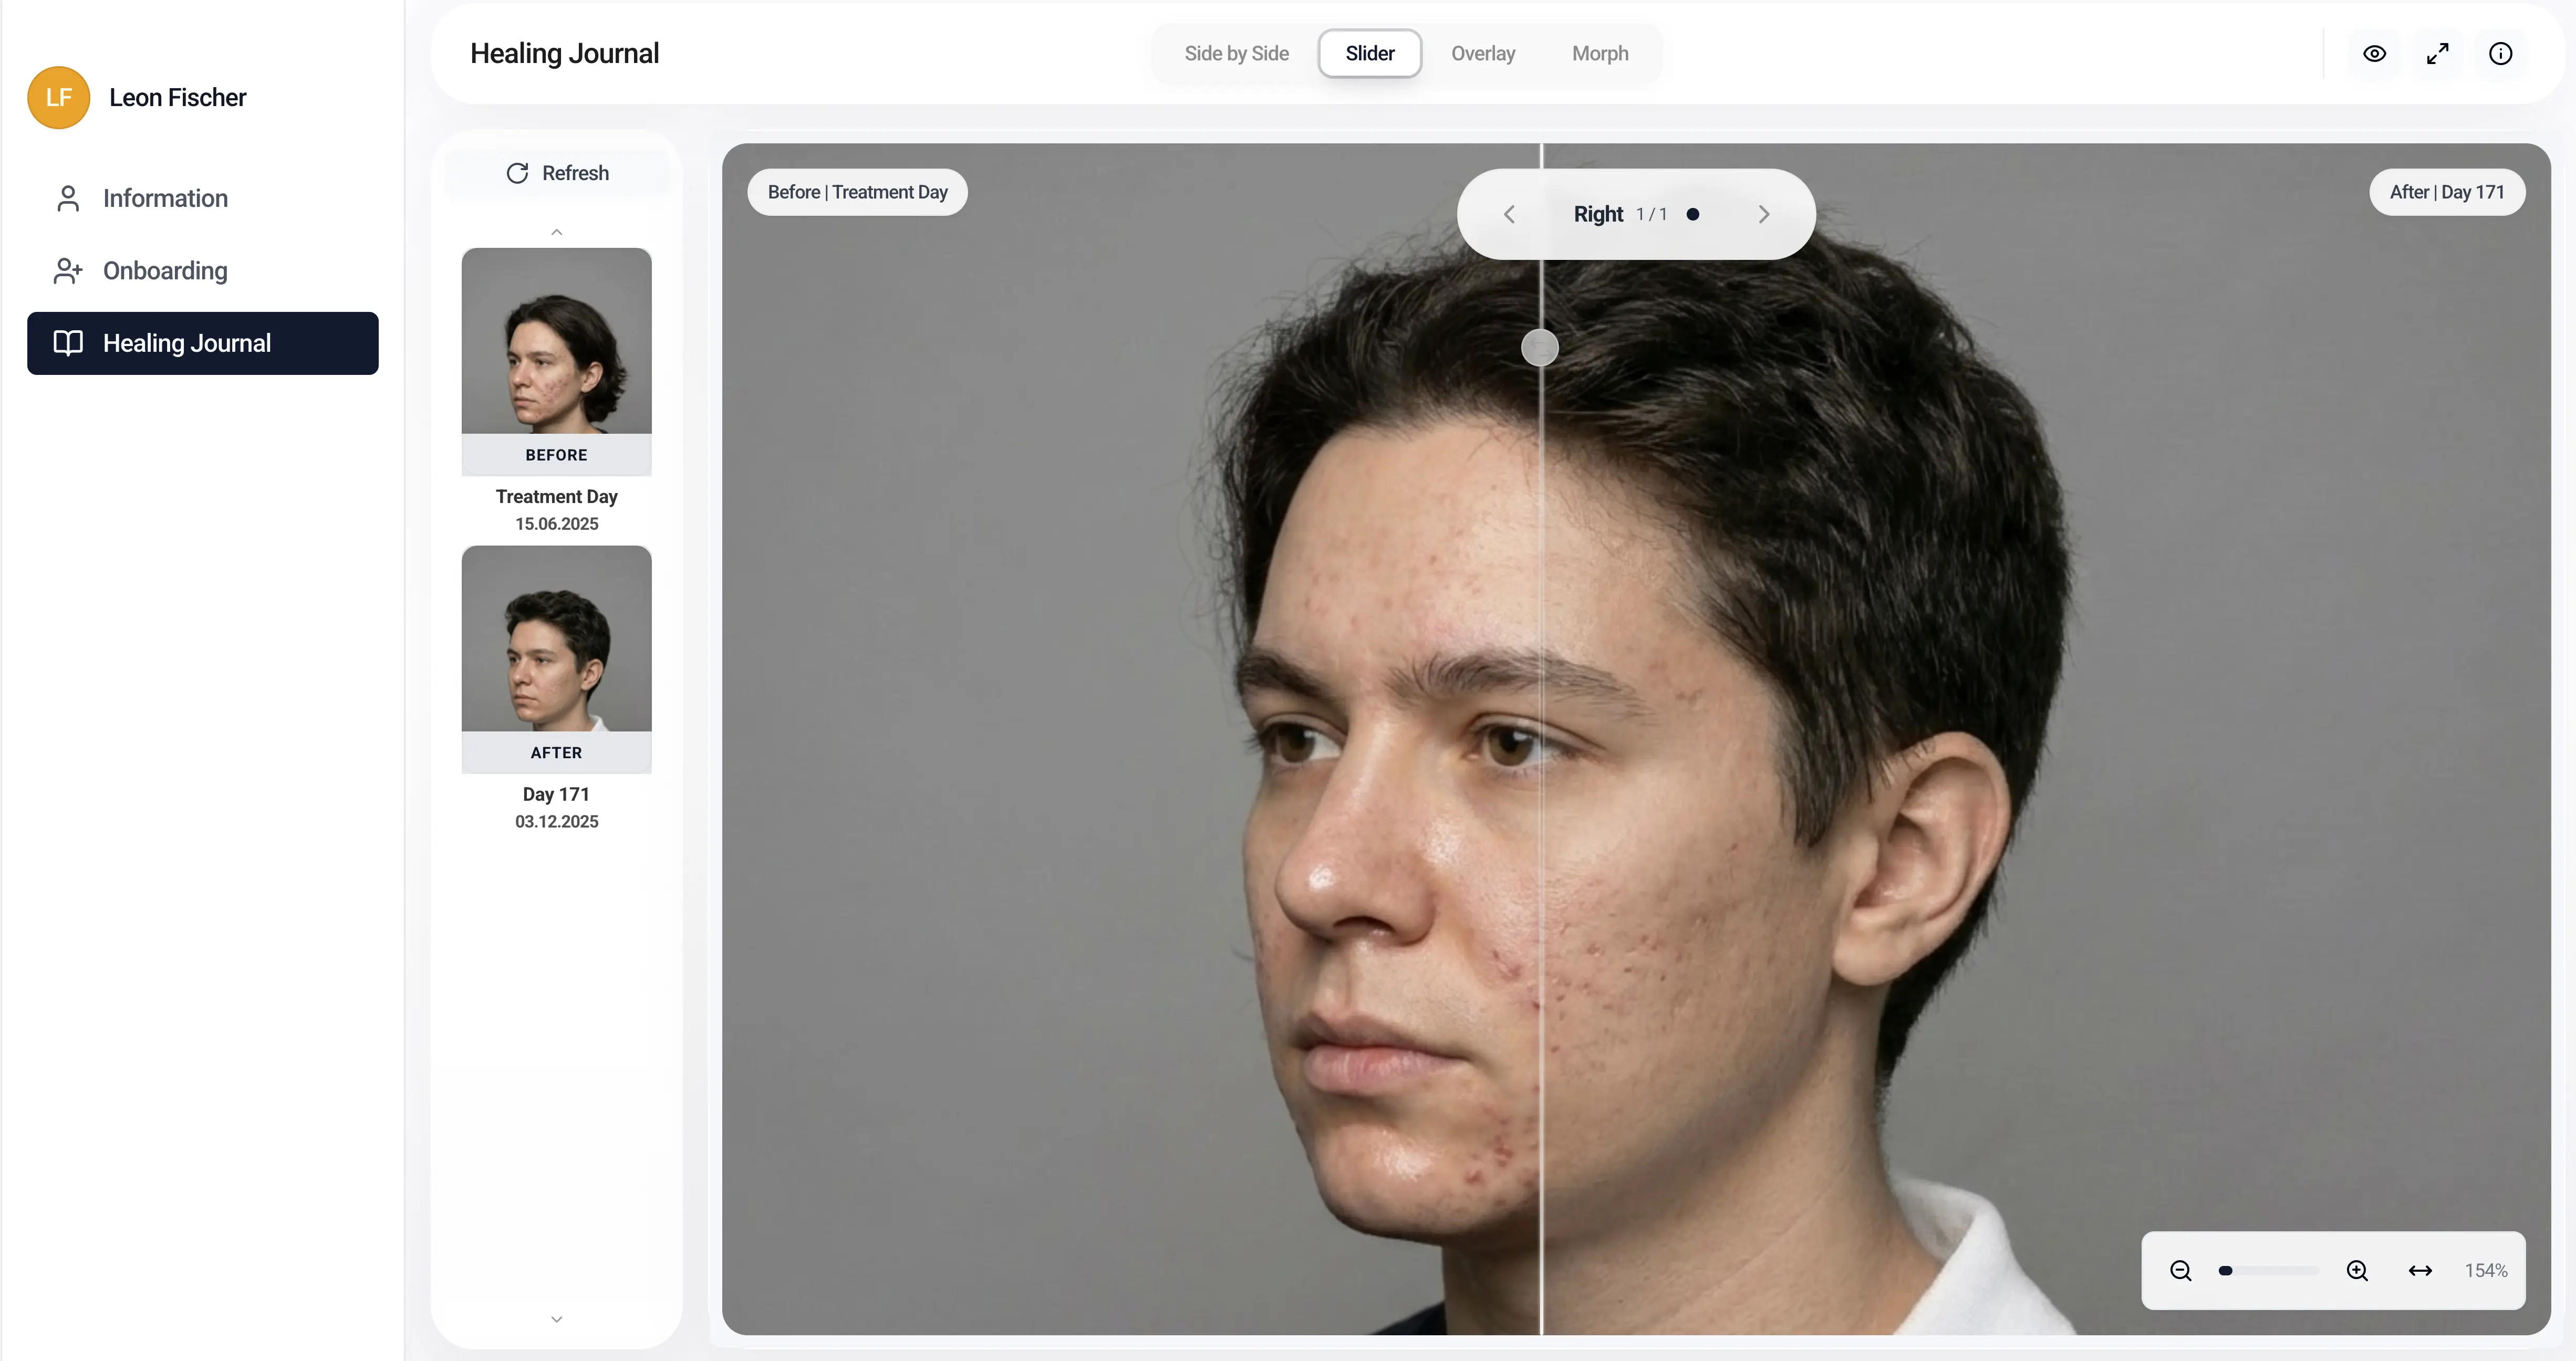The height and width of the screenshot is (1361, 2576).
Task: Open fullscreen with the expand icon
Action: (x=2437, y=54)
